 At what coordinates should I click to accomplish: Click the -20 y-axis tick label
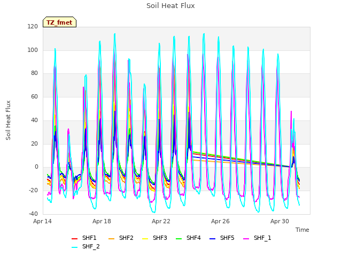33,191
